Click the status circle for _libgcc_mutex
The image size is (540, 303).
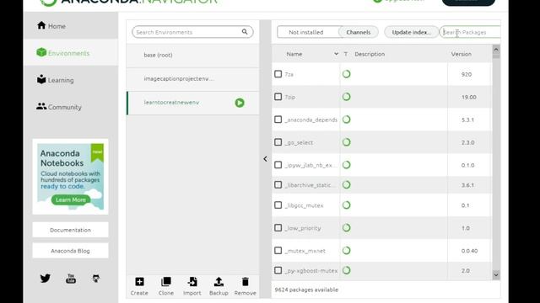pos(347,205)
